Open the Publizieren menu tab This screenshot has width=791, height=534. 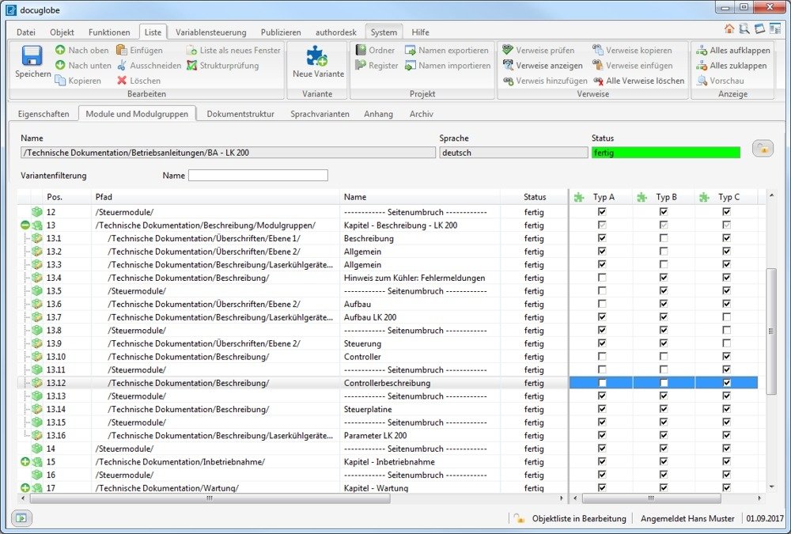click(x=281, y=32)
